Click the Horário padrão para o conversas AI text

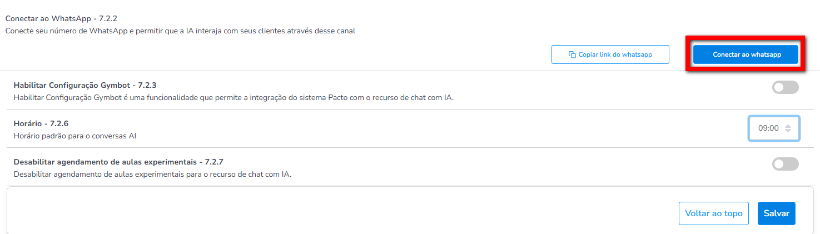(75, 136)
